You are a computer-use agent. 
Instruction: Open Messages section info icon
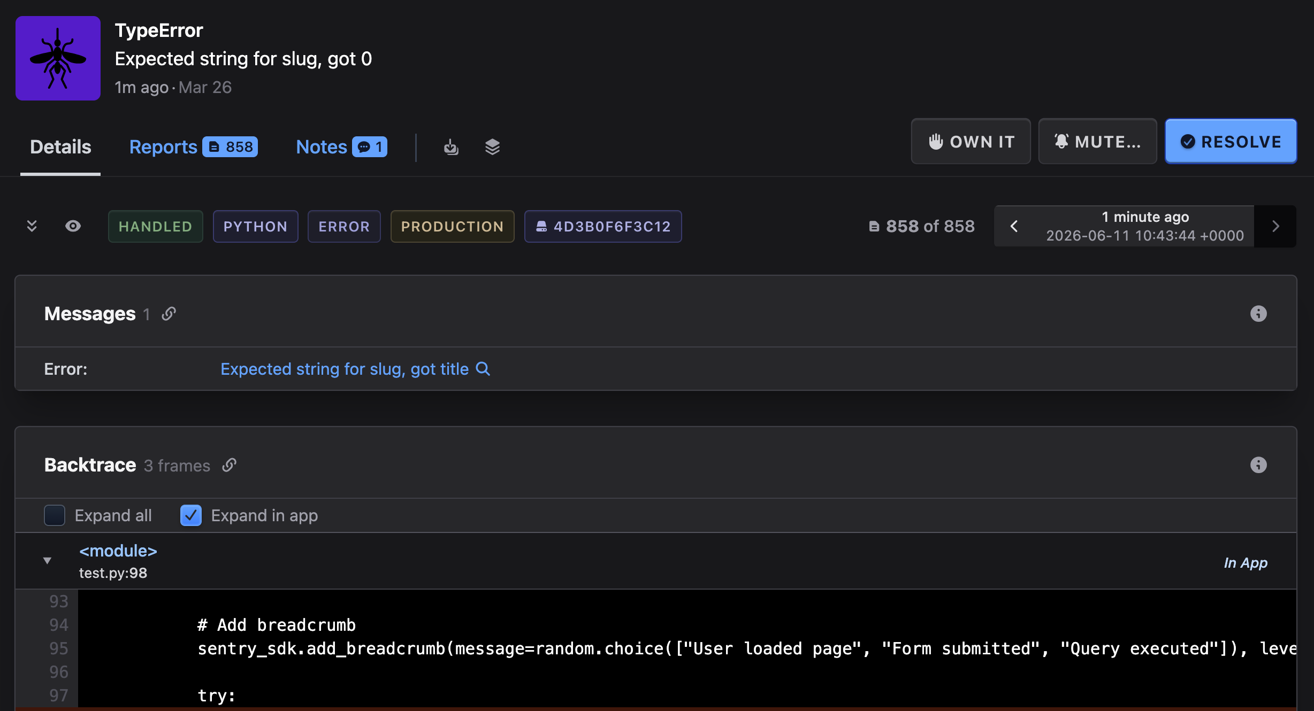point(1258,314)
